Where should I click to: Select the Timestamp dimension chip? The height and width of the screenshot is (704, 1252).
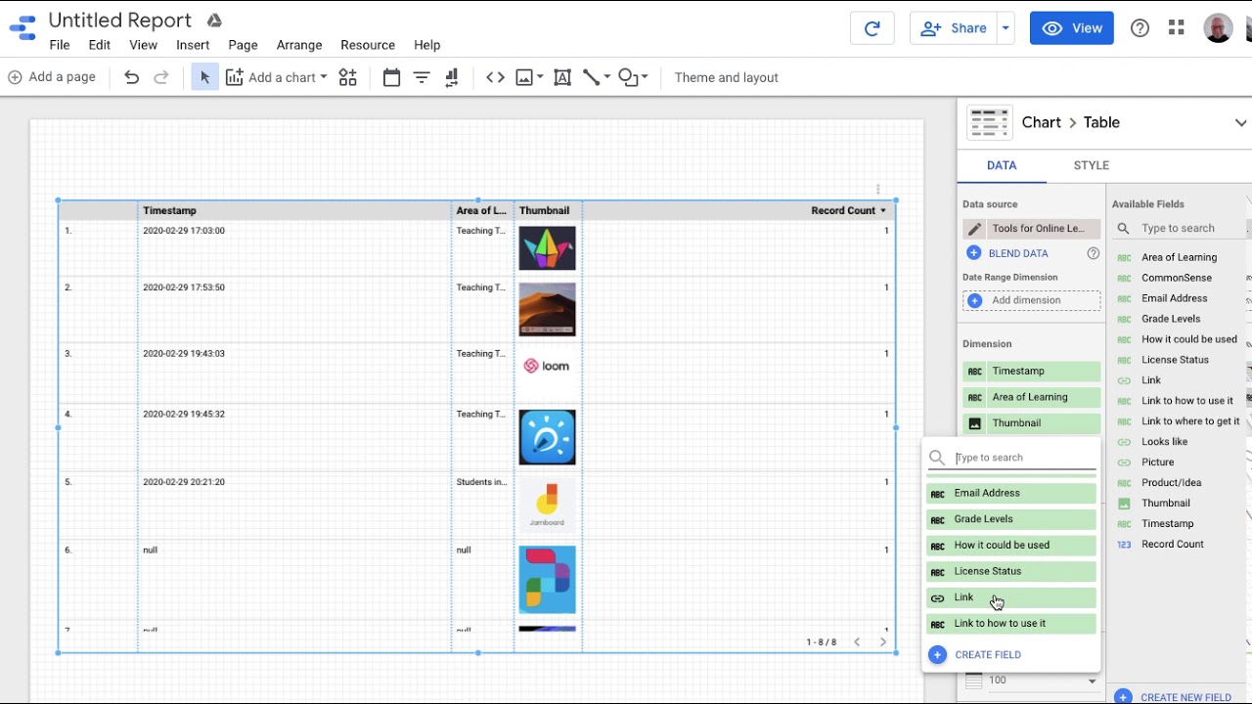coord(1032,372)
